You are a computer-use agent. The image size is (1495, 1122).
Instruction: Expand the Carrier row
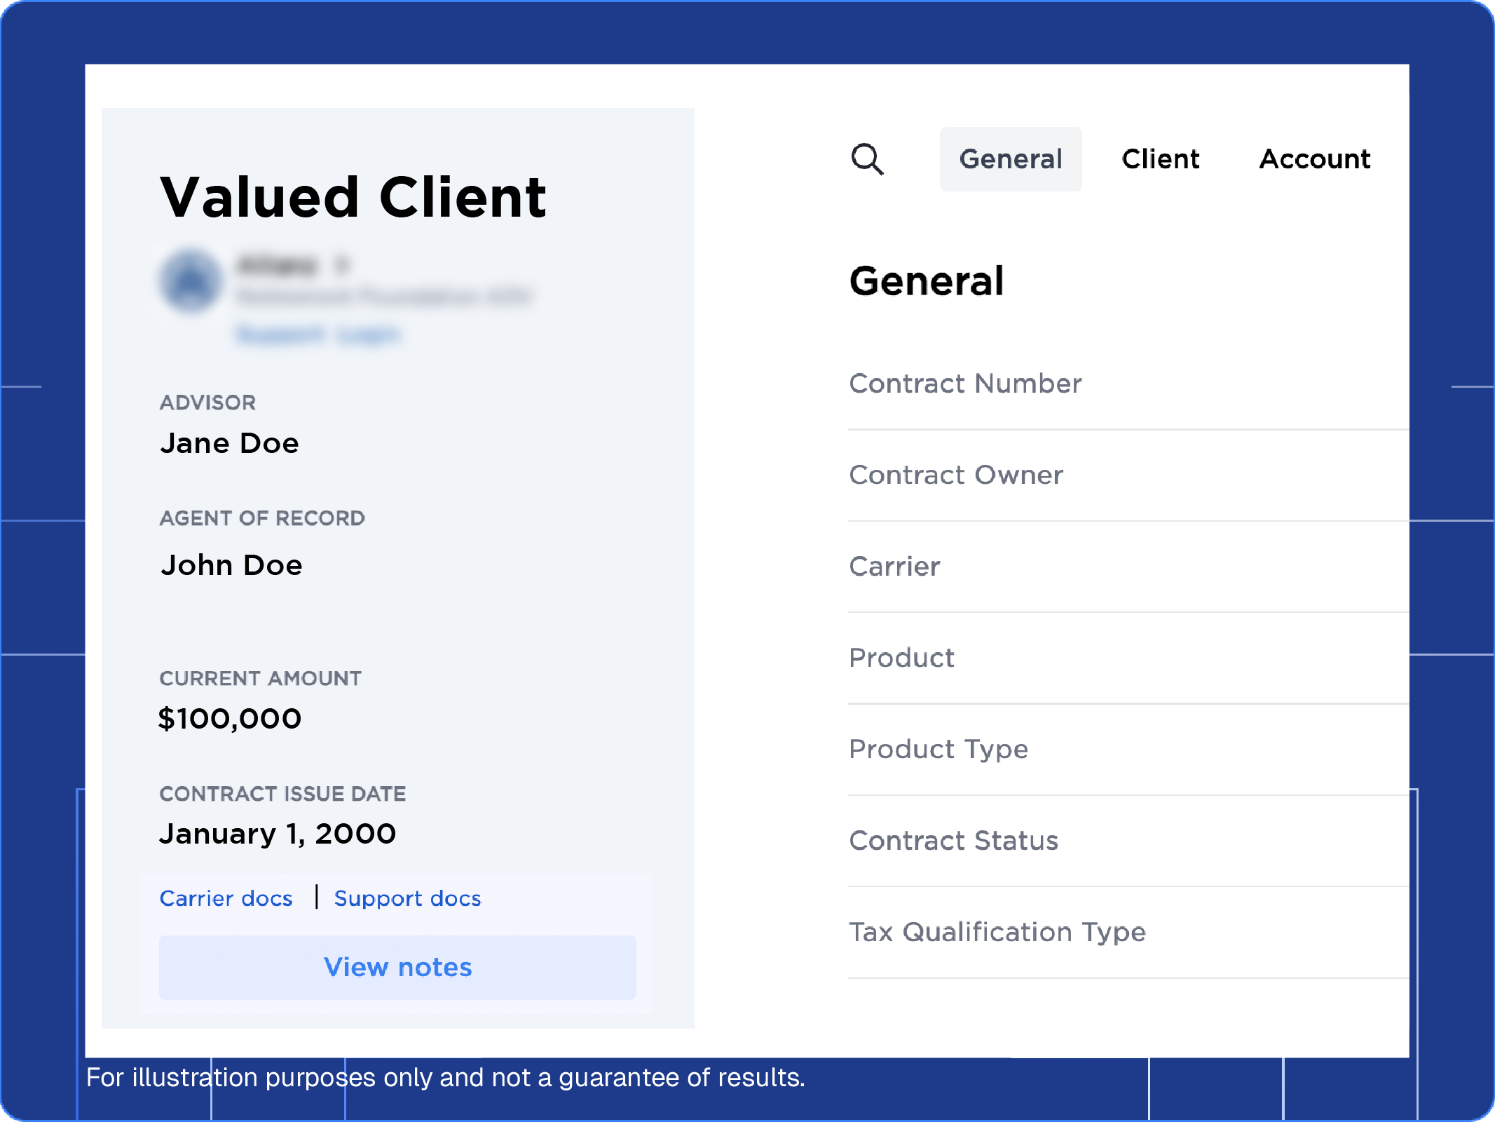click(x=894, y=567)
